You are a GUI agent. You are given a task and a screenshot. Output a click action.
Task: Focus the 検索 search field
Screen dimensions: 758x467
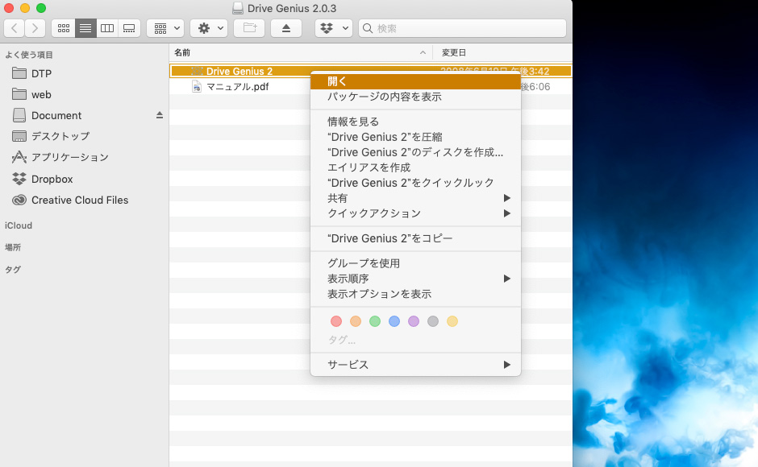(x=462, y=28)
